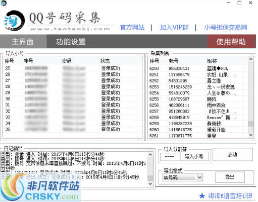The height and width of the screenshot is (202, 258).
Task: Click the 导入分割符 input field
Action: [170, 156]
